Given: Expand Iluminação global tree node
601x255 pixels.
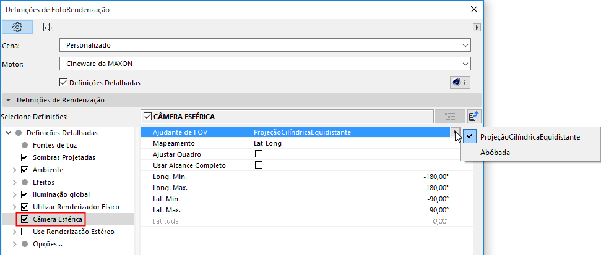Looking at the screenshot, I should pos(15,194).
